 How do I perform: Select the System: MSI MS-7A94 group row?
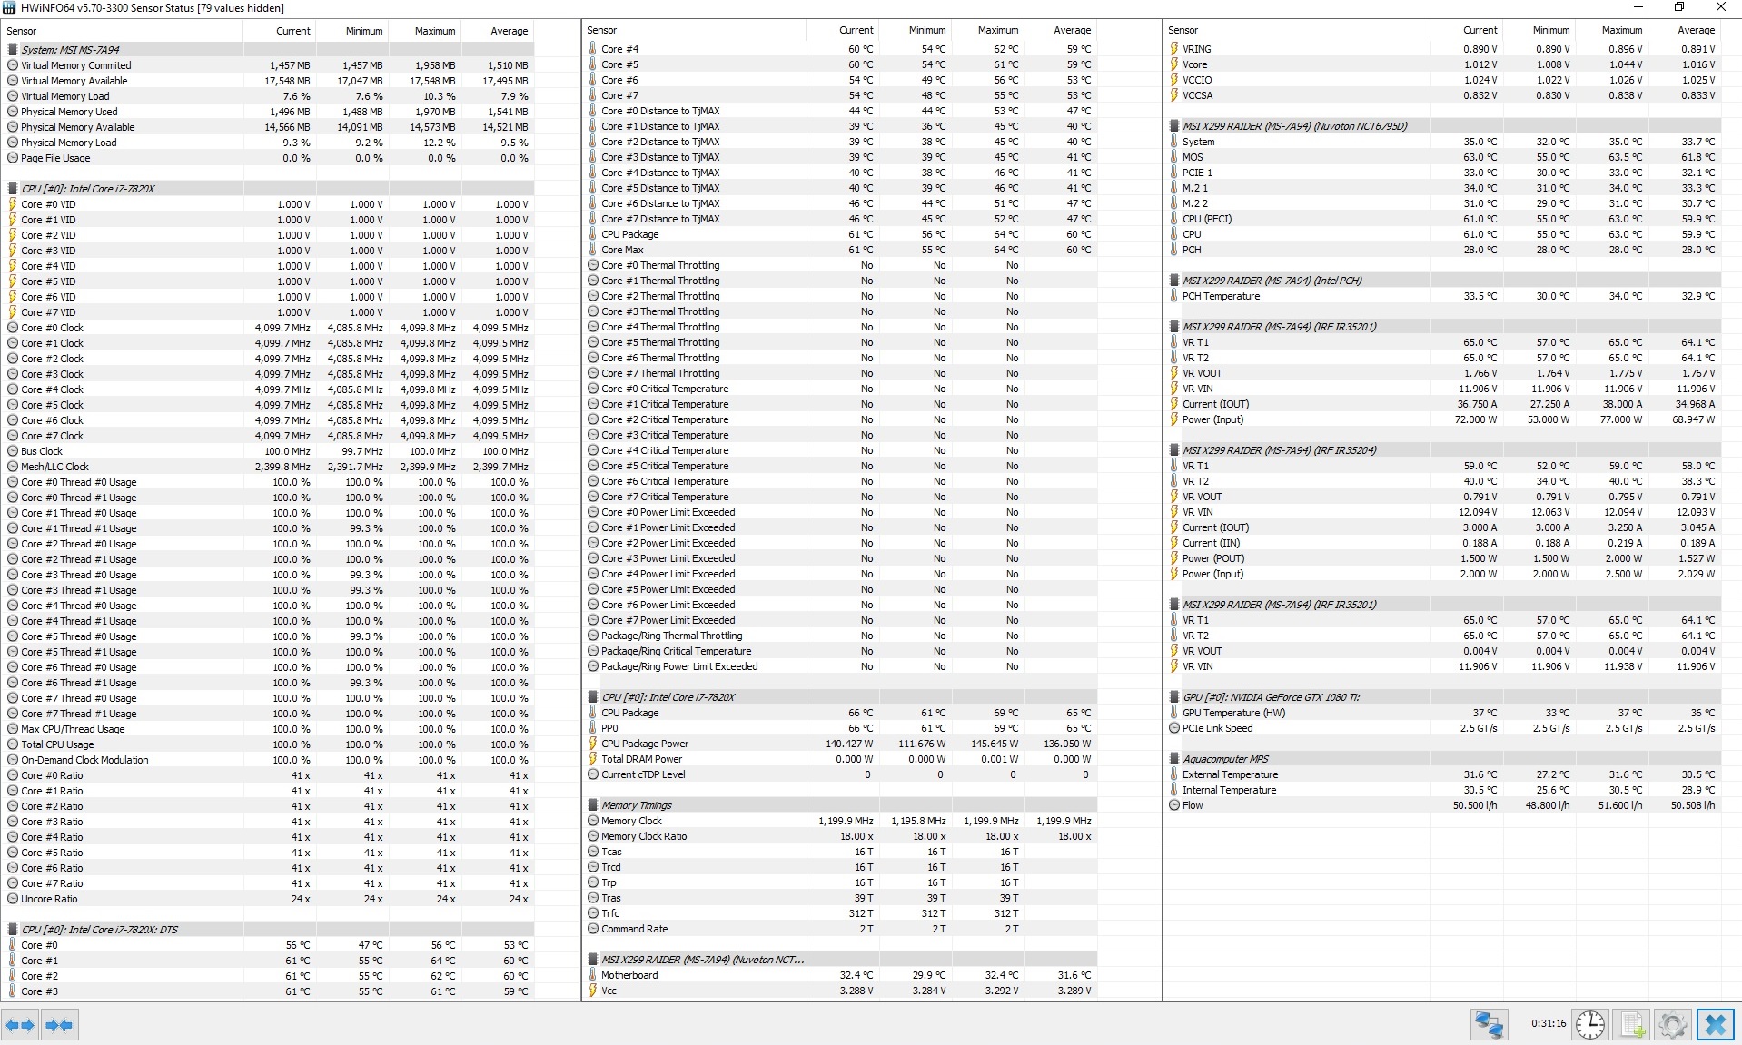[x=270, y=50]
